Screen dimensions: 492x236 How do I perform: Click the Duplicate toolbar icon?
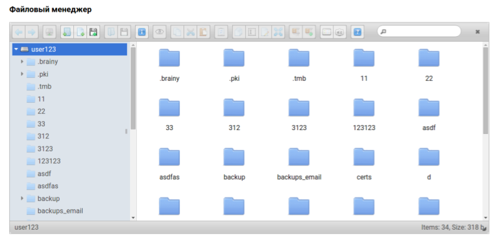point(239,32)
